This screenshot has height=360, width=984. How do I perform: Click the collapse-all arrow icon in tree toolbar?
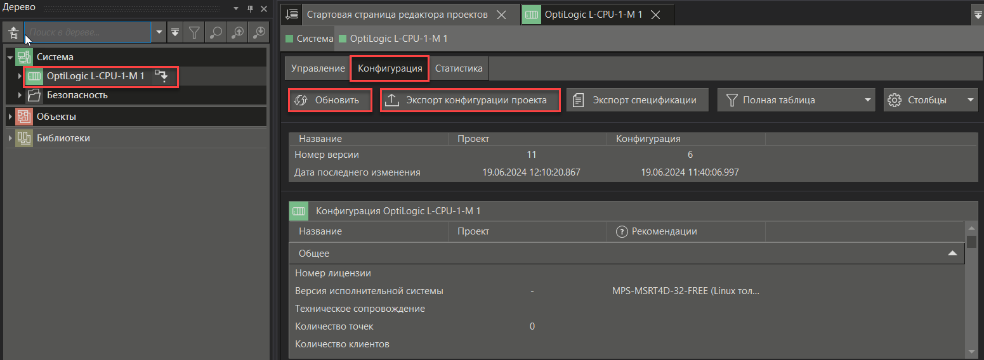(x=176, y=32)
